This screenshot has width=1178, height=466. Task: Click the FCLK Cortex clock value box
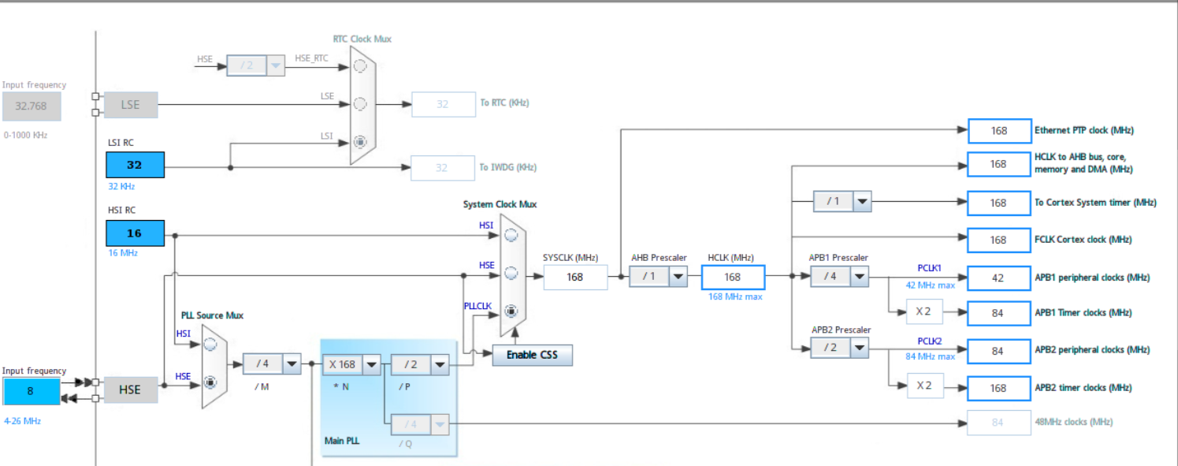coord(998,240)
